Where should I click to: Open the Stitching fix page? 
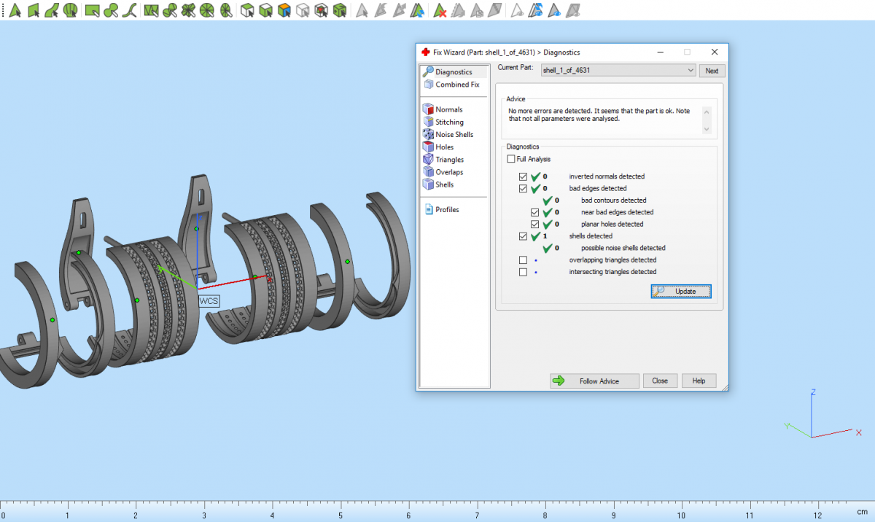(x=449, y=122)
